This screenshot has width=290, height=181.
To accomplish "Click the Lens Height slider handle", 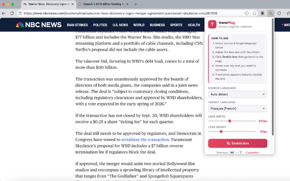I will [x=221, y=132].
